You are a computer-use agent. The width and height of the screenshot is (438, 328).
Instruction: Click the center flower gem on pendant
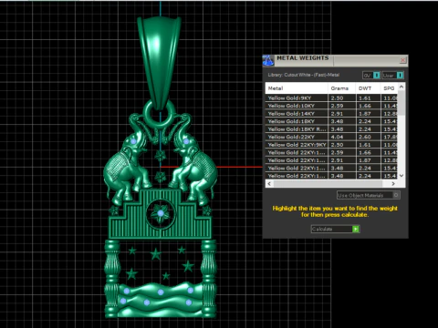click(161, 213)
